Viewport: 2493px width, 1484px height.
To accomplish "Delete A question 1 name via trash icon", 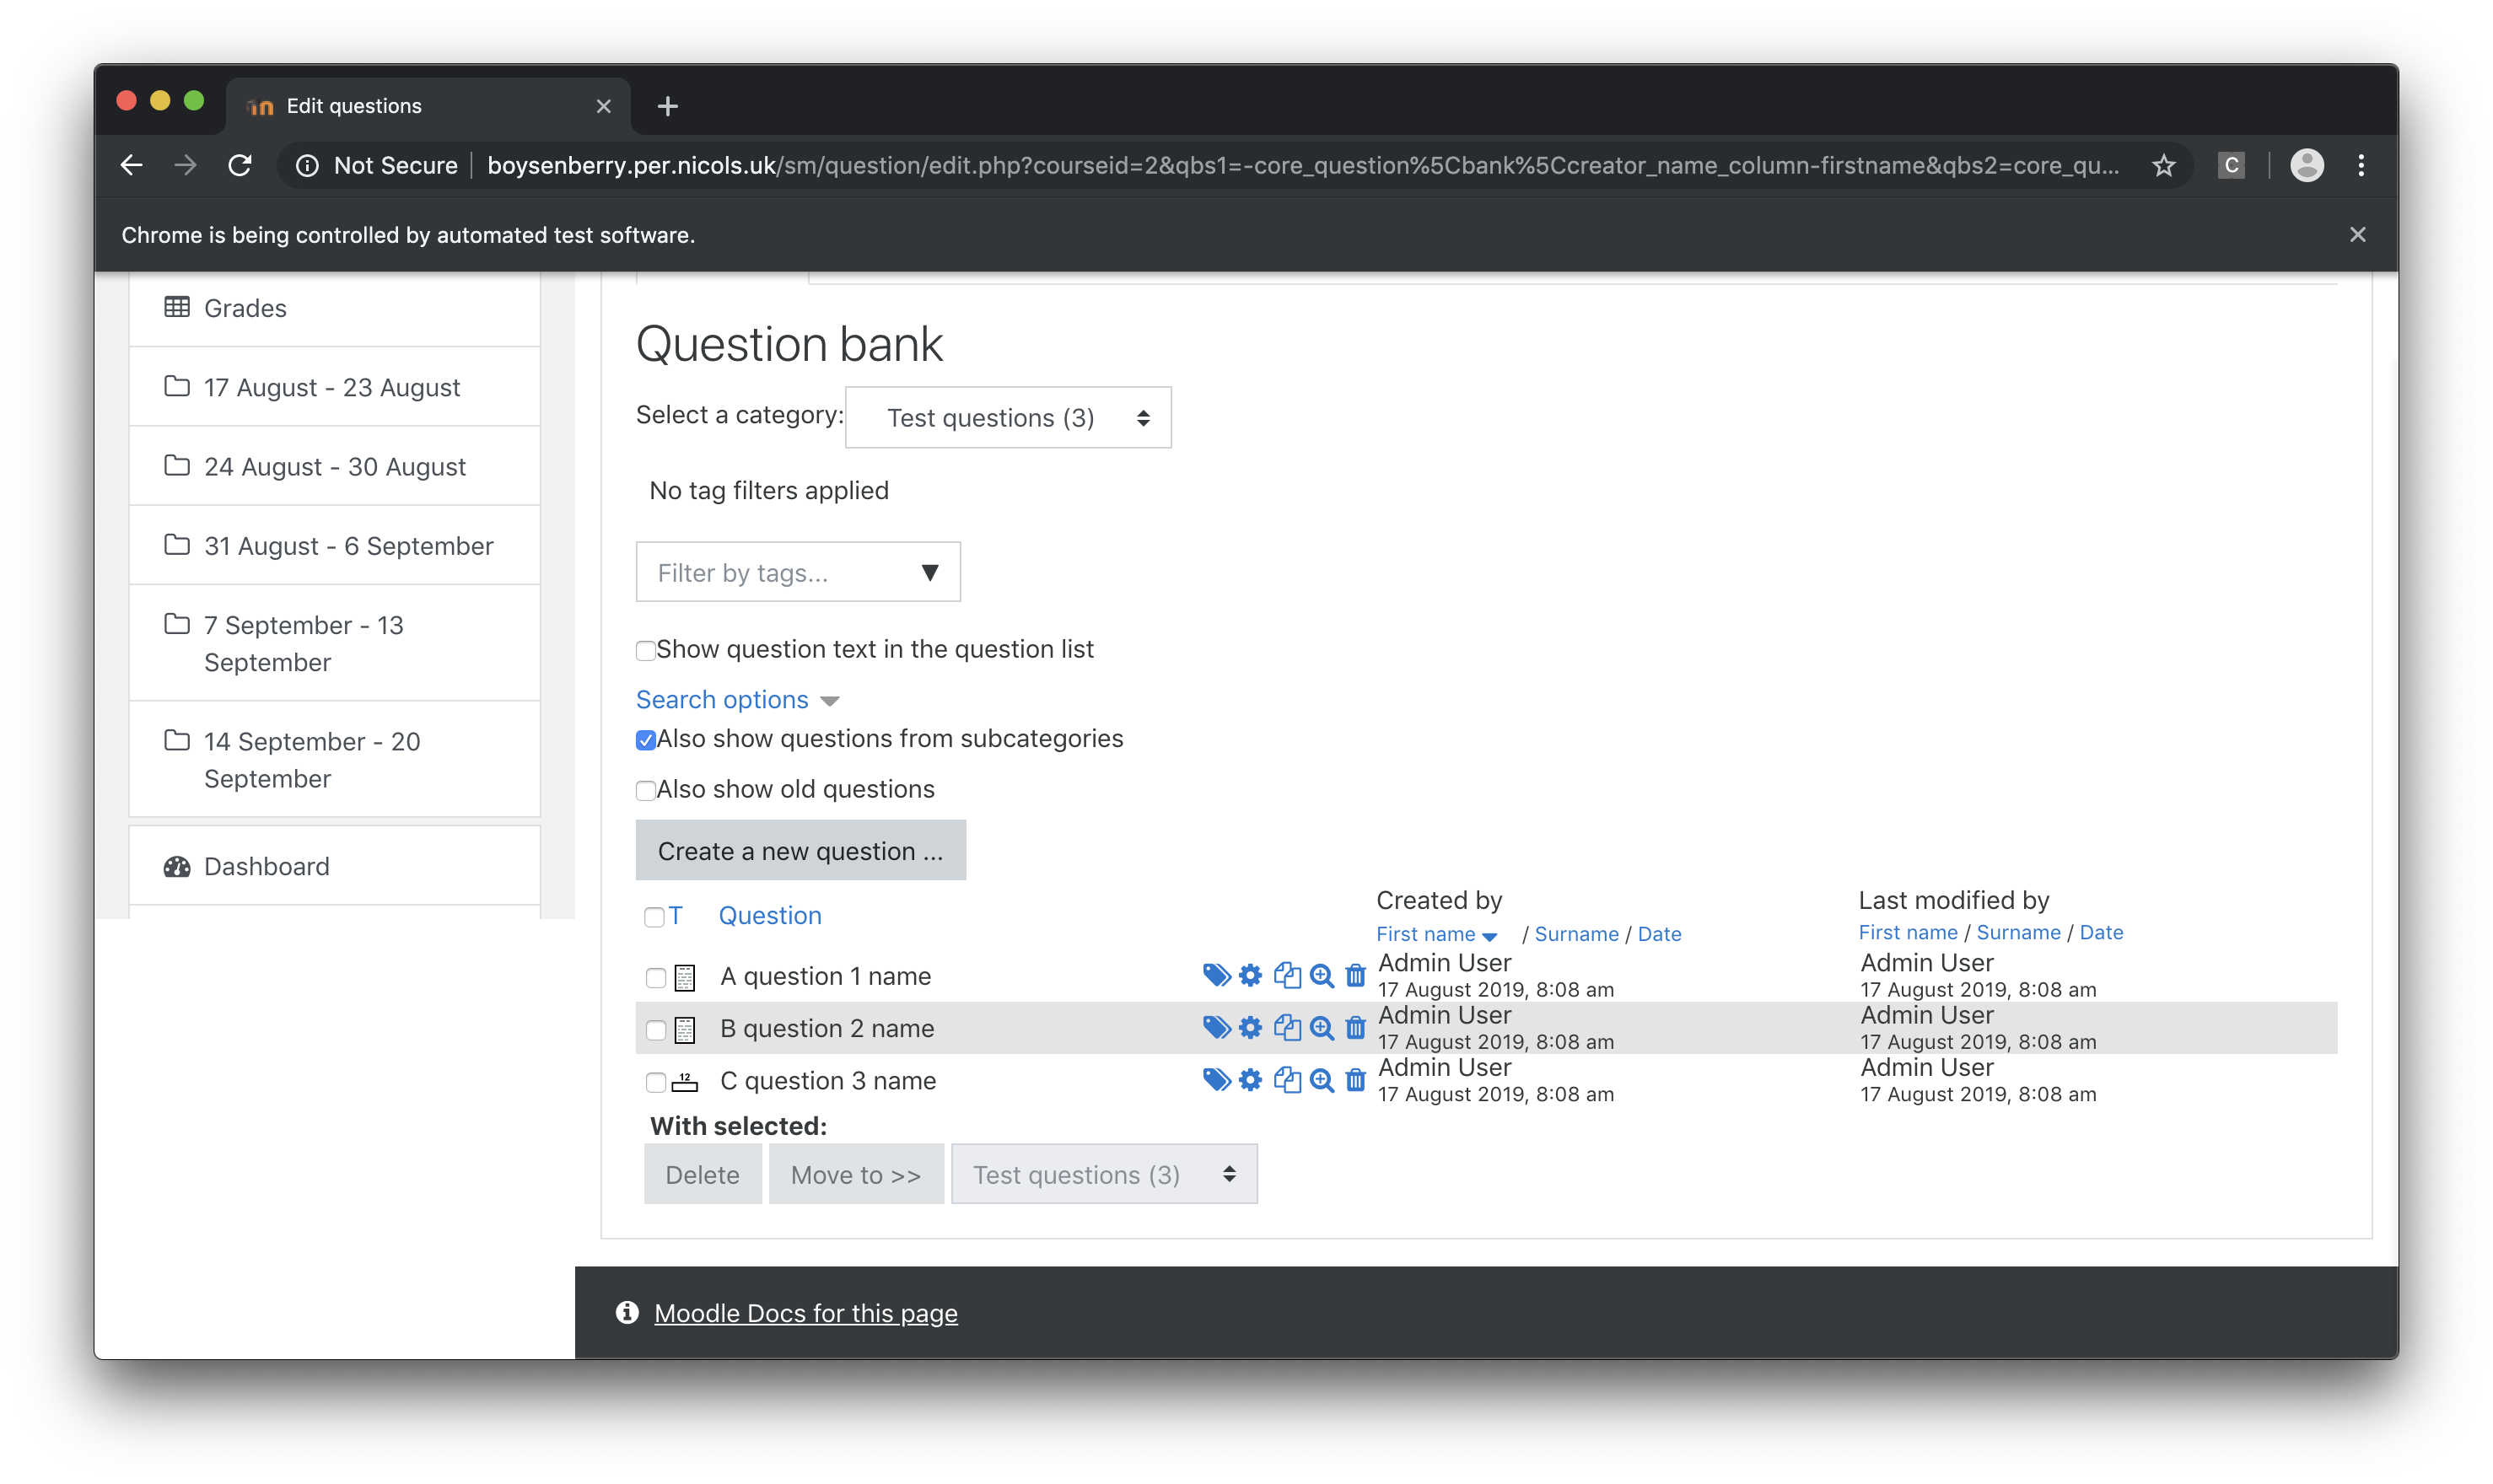I will click(x=1355, y=975).
